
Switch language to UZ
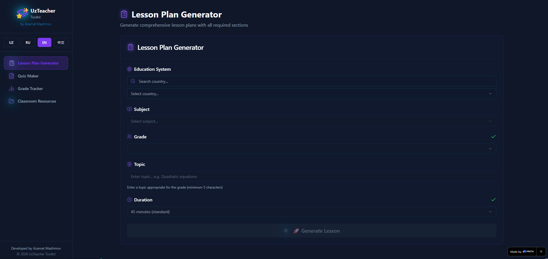click(x=11, y=42)
